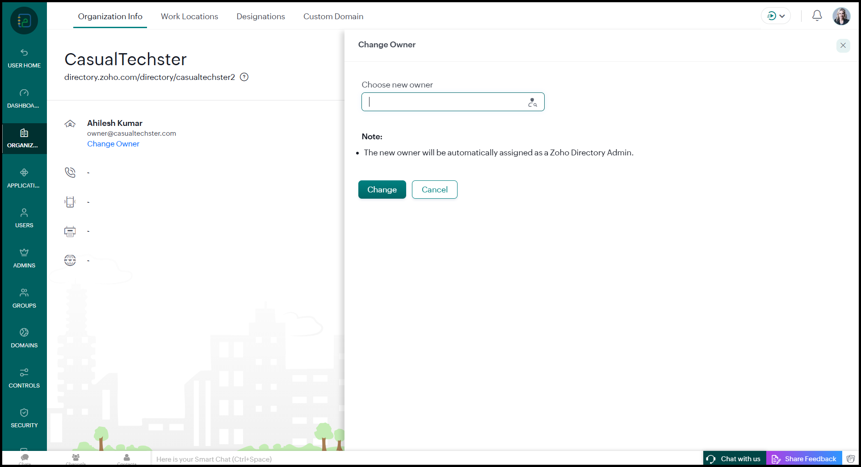Click the Change button
This screenshot has width=861, height=467.
tap(382, 190)
